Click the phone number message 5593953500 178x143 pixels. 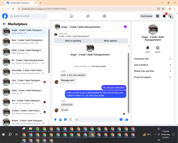(67, 105)
